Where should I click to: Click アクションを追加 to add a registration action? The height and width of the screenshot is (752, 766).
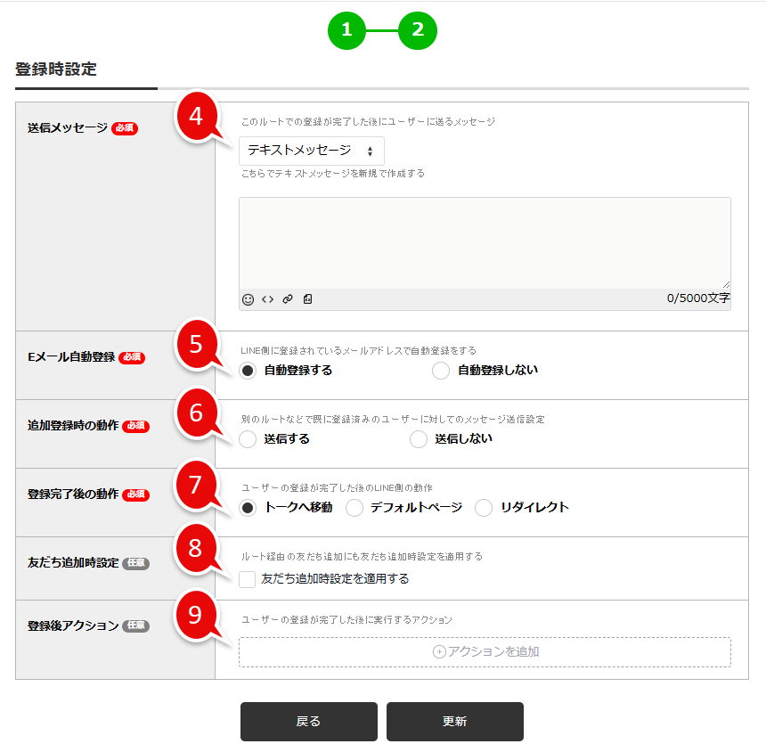tap(485, 651)
